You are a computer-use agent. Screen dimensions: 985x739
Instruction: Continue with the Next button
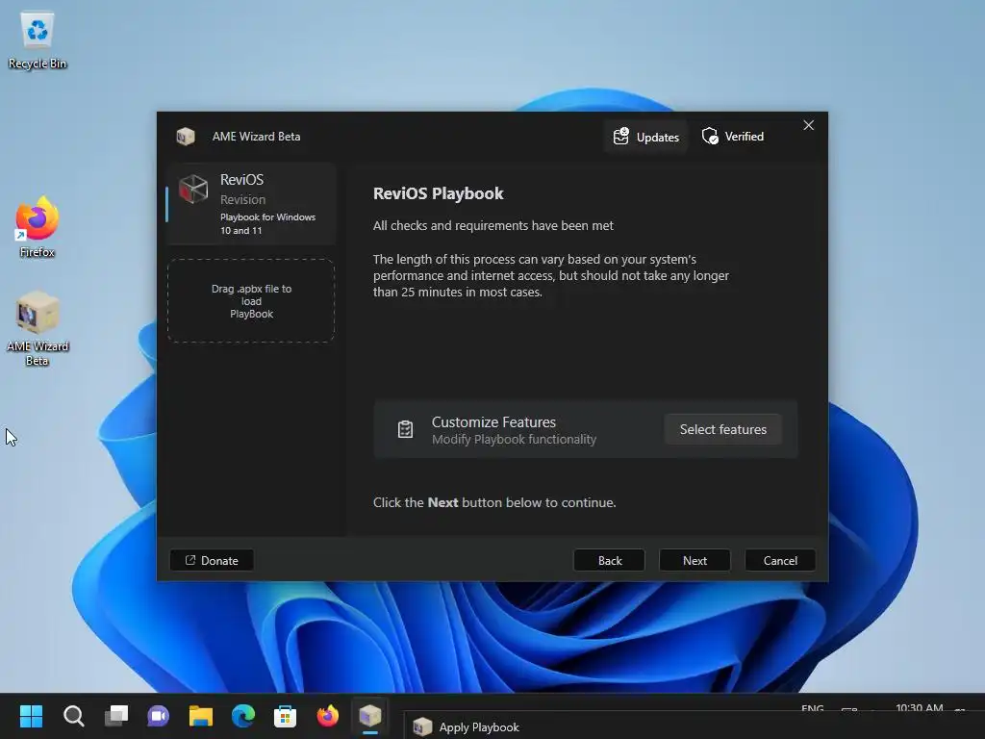695,560
